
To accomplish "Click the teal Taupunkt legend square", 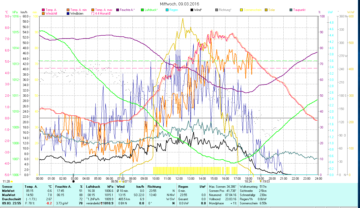I will (291, 10).
